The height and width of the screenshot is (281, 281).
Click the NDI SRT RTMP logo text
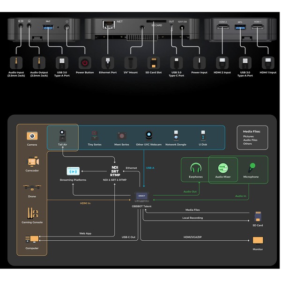(115, 171)
